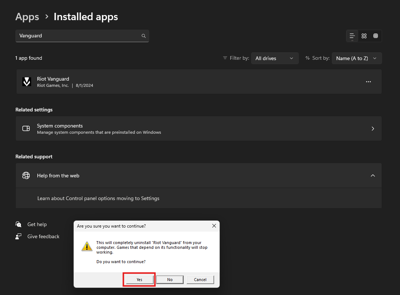Click the globe icon beside Help from the web
Viewport: 400px width, 295px height.
tap(26, 176)
